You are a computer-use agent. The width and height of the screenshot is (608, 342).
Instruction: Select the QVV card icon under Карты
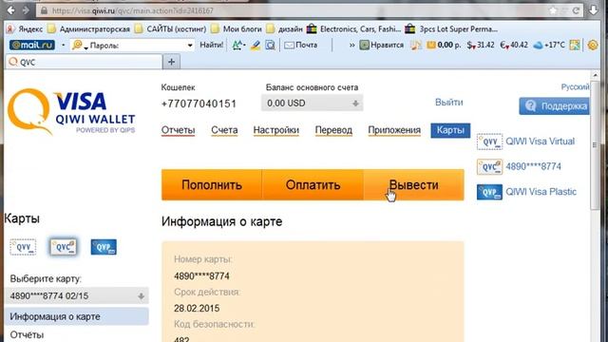click(23, 247)
